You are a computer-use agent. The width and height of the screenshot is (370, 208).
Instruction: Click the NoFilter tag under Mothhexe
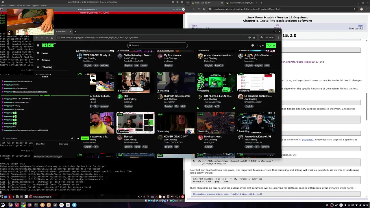[104, 65]
